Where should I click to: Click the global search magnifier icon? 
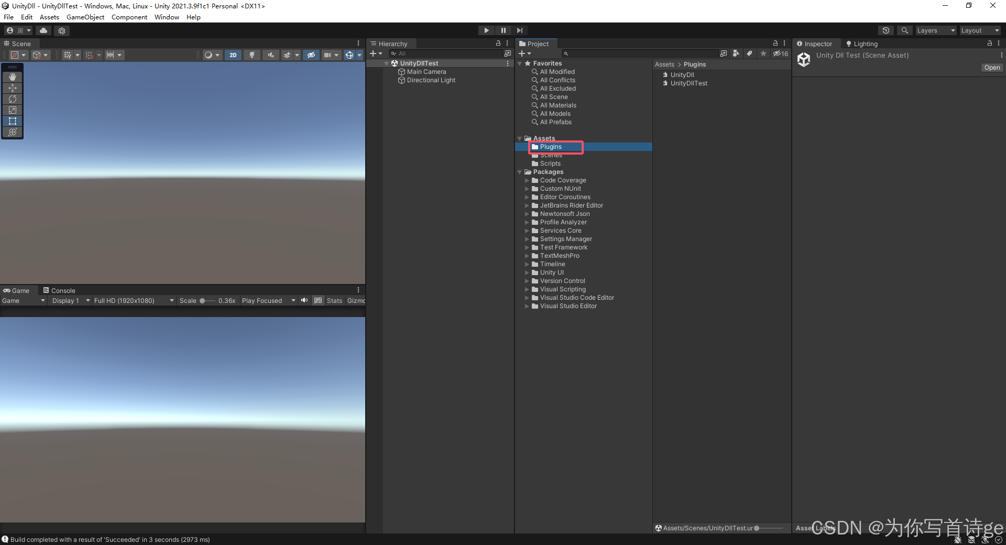point(904,30)
